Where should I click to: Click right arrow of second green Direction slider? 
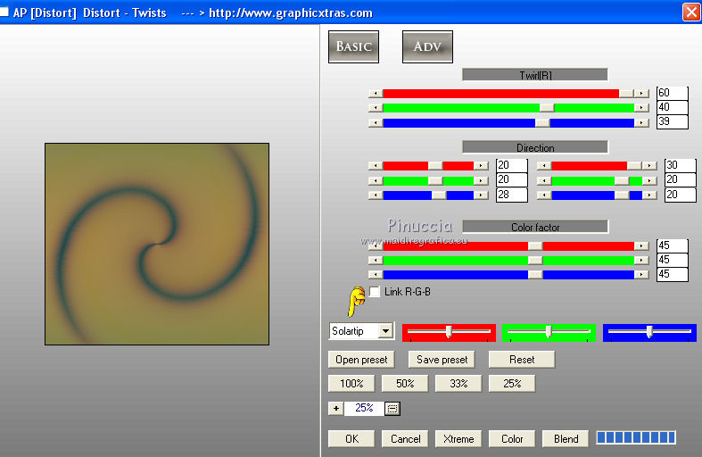coord(649,180)
